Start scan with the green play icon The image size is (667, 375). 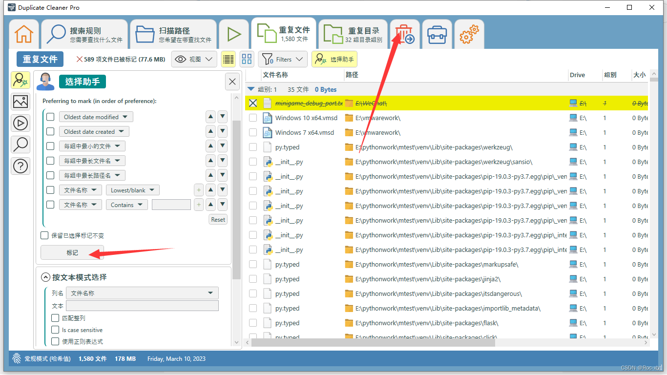(x=234, y=34)
